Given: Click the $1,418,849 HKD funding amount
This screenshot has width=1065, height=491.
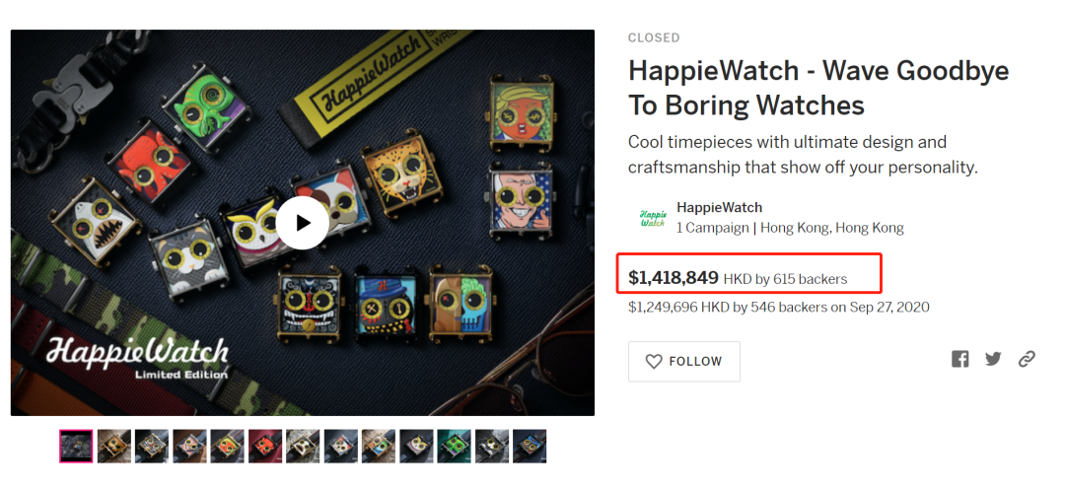Looking at the screenshot, I should tap(674, 278).
